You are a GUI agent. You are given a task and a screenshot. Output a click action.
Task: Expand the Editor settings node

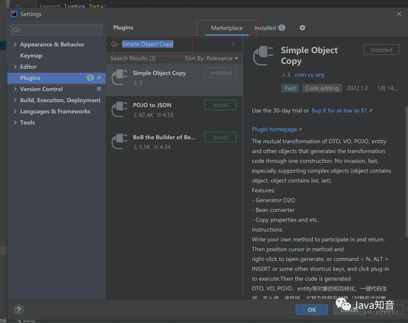15,67
